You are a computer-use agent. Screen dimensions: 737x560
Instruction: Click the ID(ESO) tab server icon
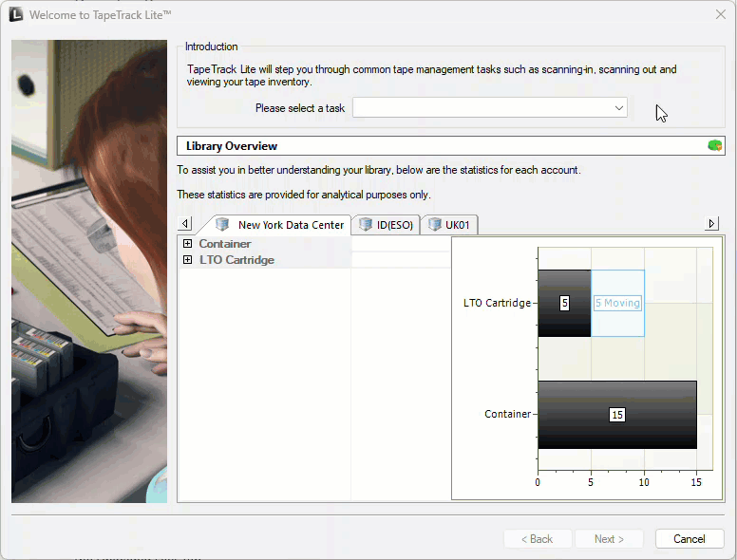coord(366,225)
